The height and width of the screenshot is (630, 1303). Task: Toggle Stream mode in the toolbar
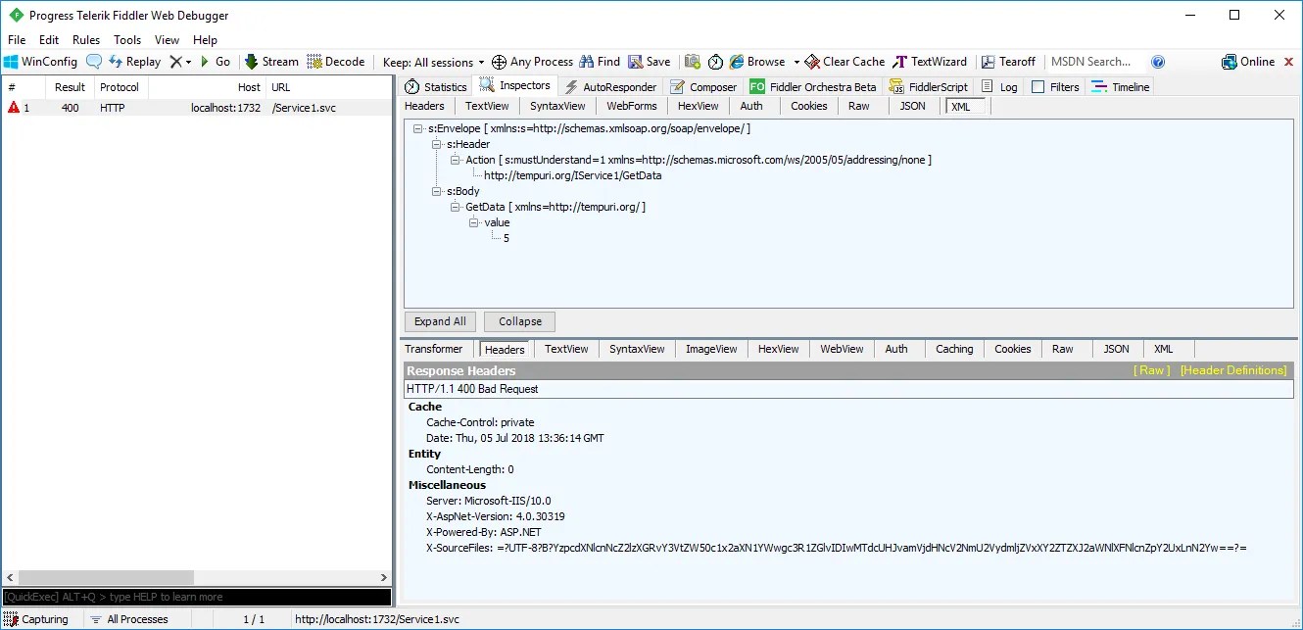[x=271, y=62]
